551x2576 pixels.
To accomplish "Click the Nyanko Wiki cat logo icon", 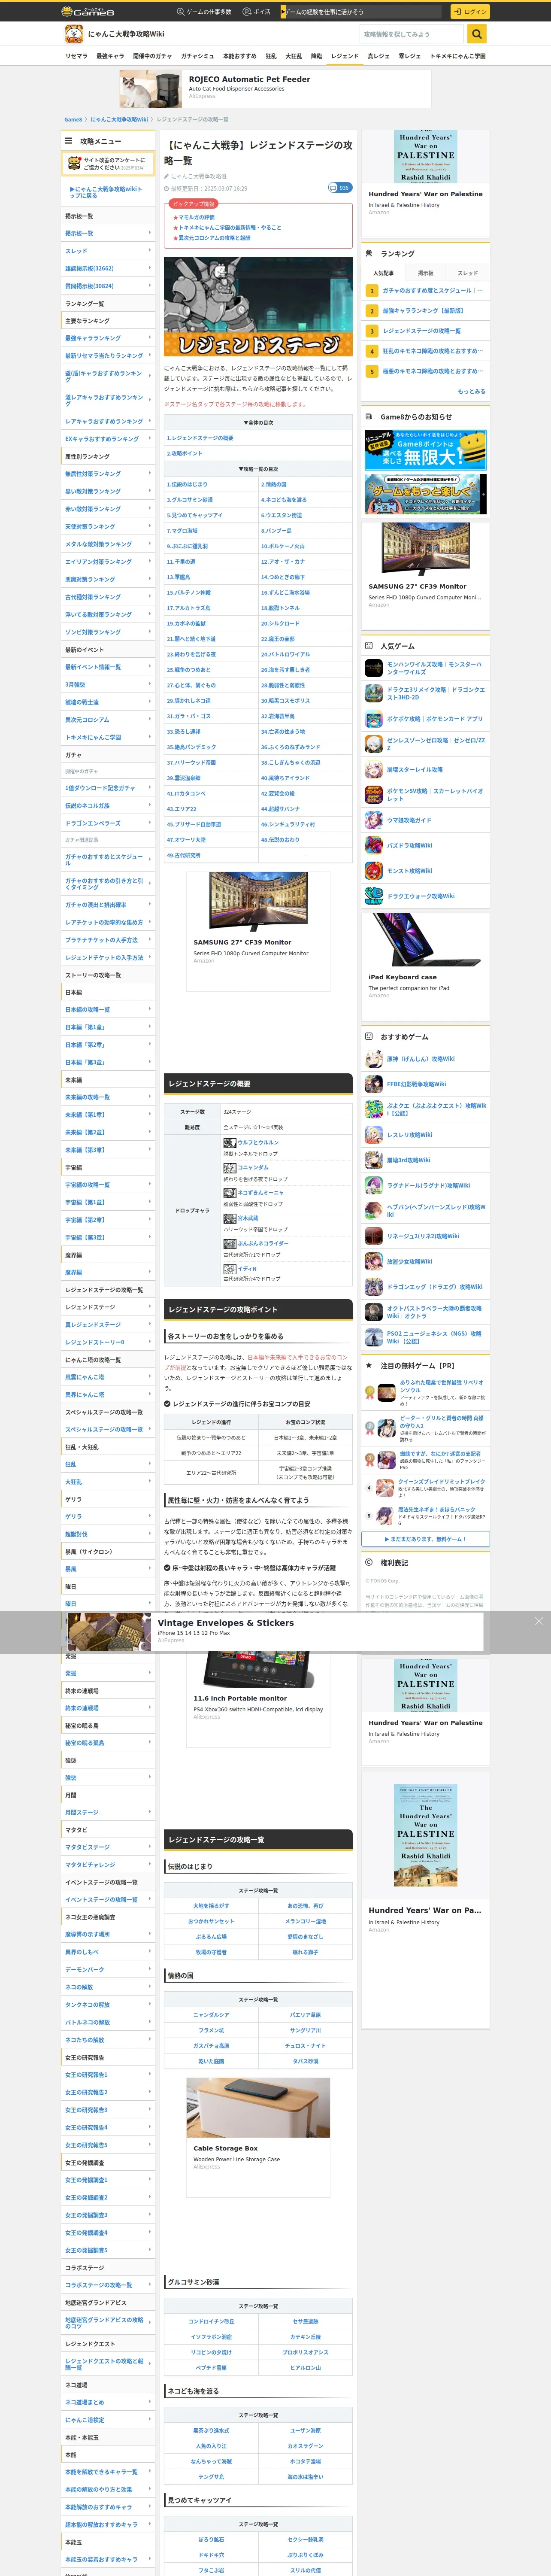I will click(73, 34).
